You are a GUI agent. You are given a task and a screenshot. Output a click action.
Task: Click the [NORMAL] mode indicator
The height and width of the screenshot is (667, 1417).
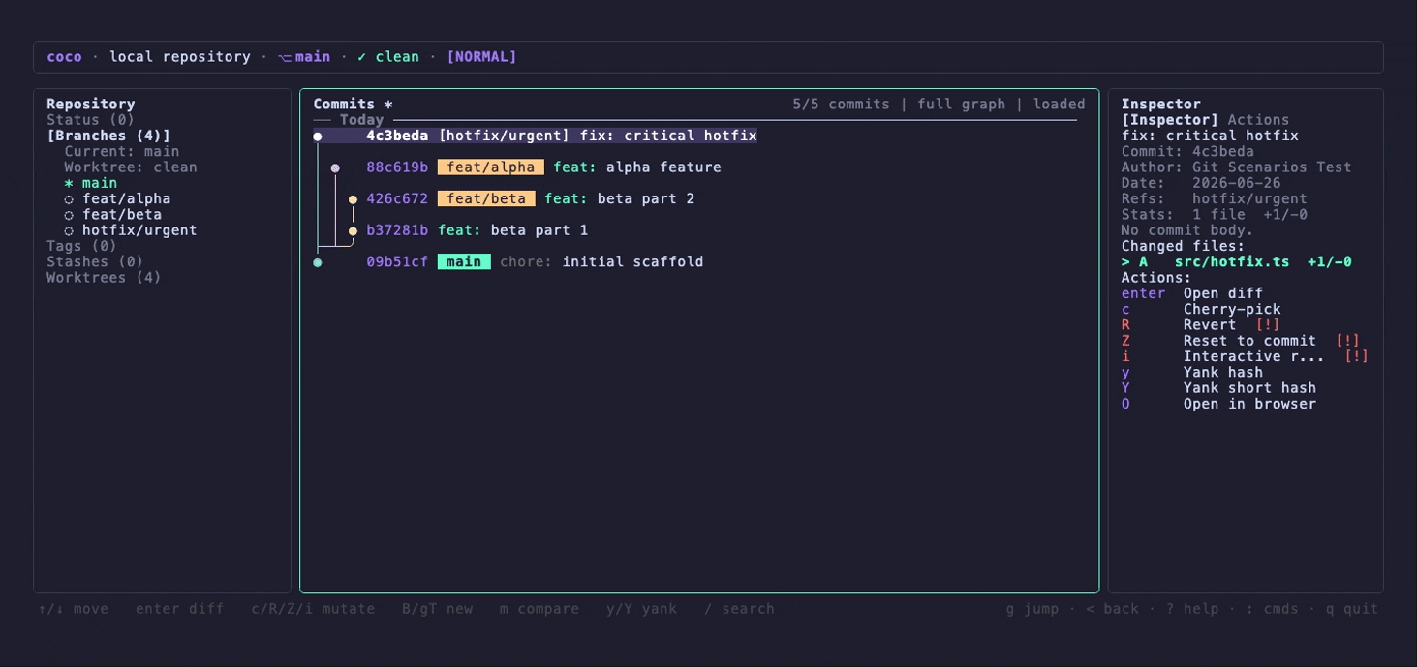481,57
